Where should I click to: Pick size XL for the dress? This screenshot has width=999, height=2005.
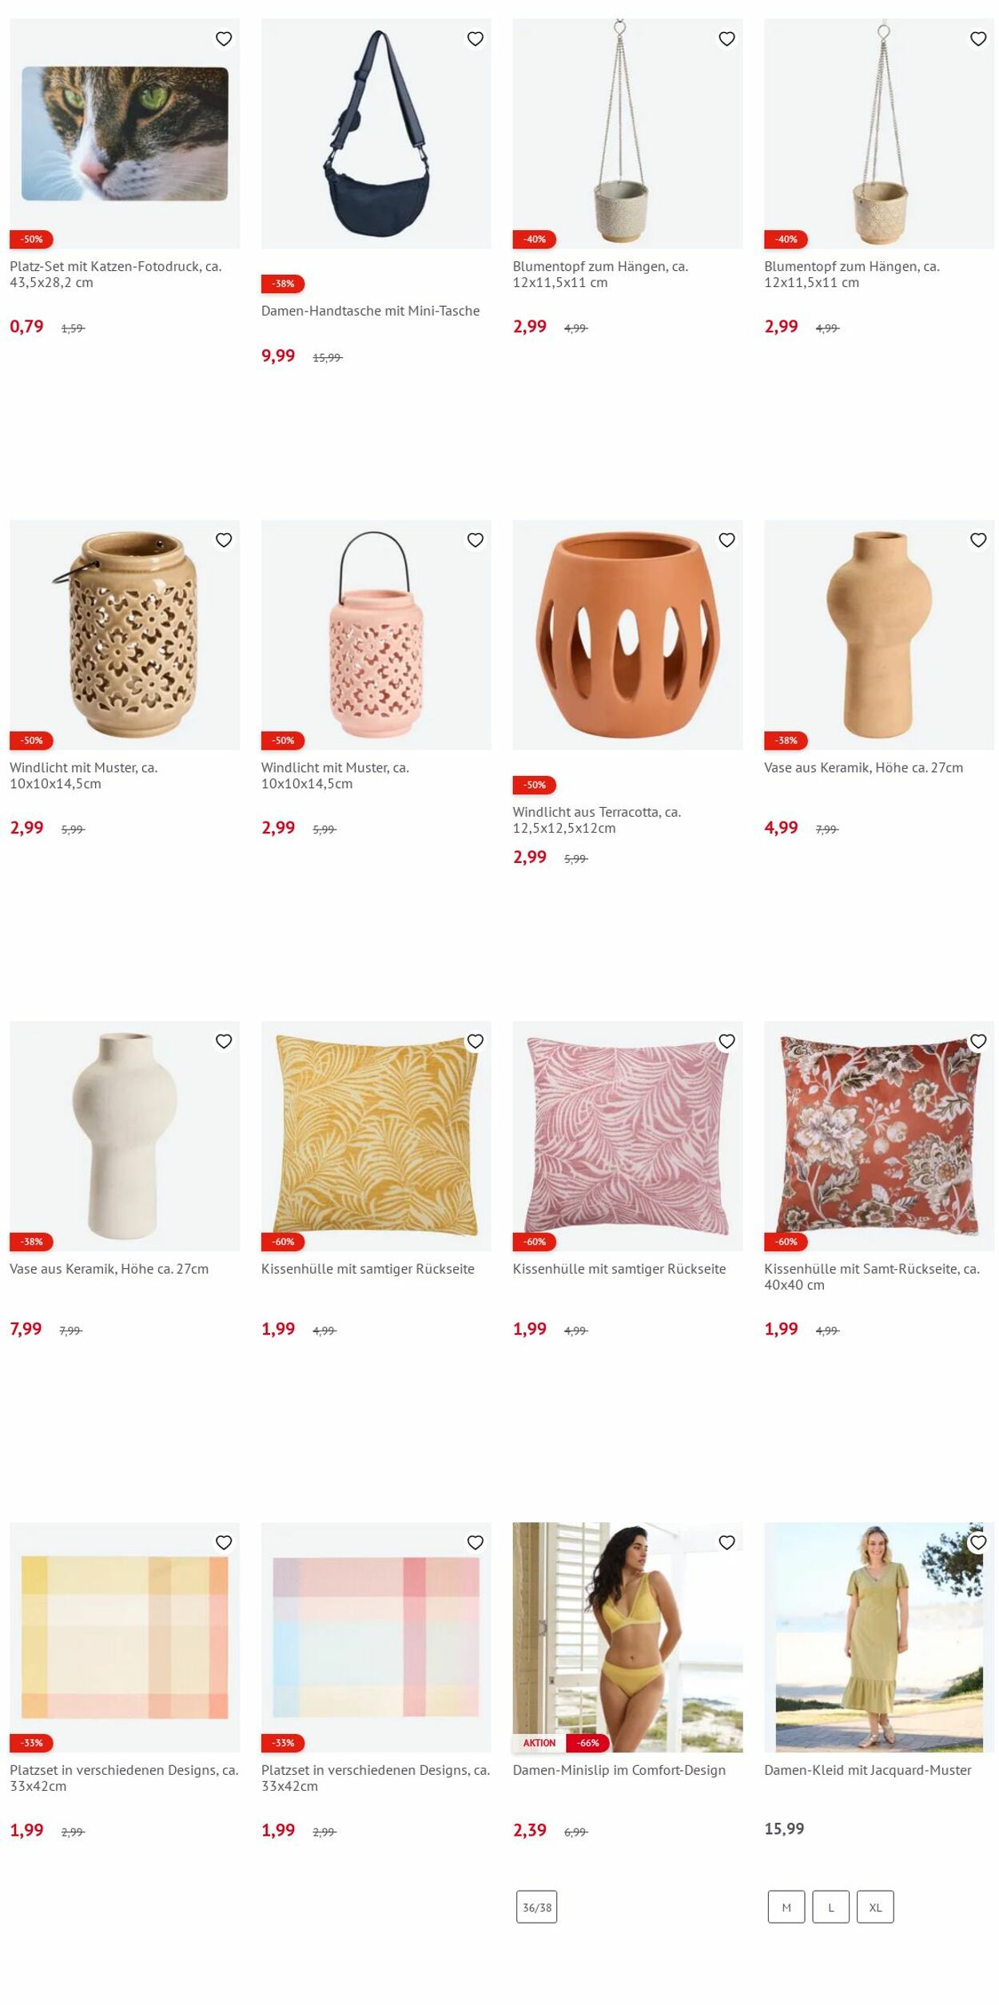click(x=875, y=1907)
